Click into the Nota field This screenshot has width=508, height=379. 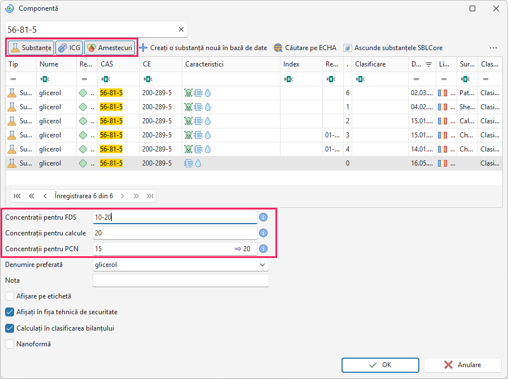[x=181, y=280]
